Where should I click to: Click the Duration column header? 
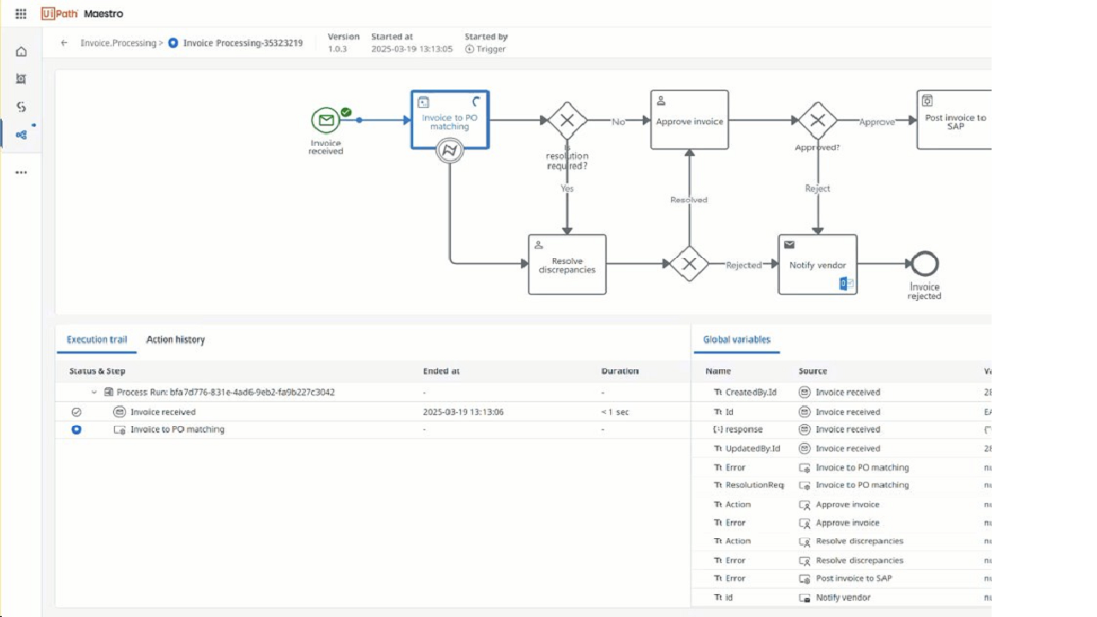pyautogui.click(x=620, y=371)
